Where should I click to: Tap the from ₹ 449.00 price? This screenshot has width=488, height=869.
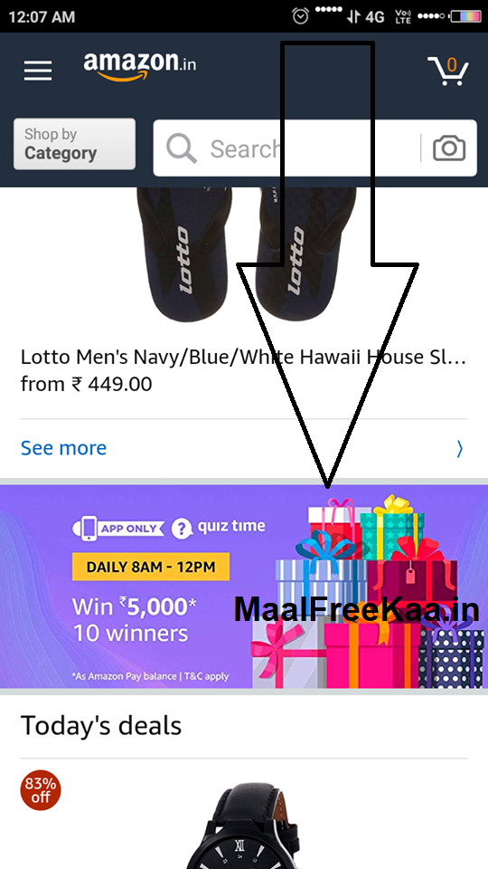pos(87,384)
